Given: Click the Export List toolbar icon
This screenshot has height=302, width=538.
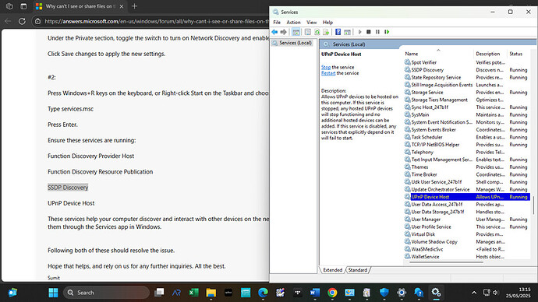Looking at the screenshot, I should point(326,32).
